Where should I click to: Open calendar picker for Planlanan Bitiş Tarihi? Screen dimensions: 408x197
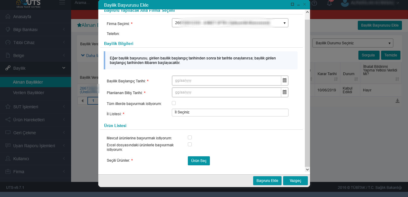284,92
